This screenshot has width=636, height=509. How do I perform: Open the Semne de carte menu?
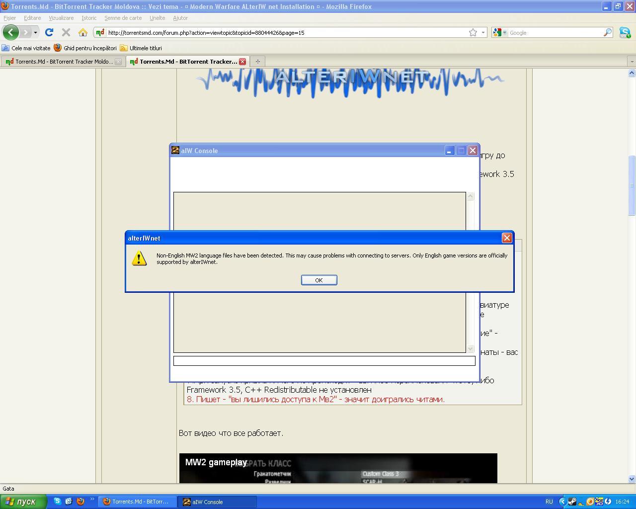pos(123,18)
